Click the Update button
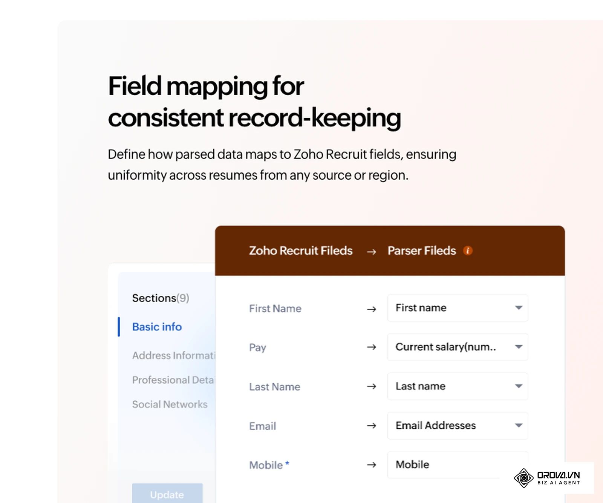This screenshot has height=503, width=603. coord(167,494)
